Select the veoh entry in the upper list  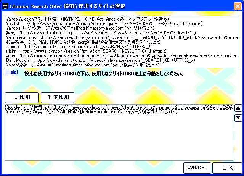point(122,56)
